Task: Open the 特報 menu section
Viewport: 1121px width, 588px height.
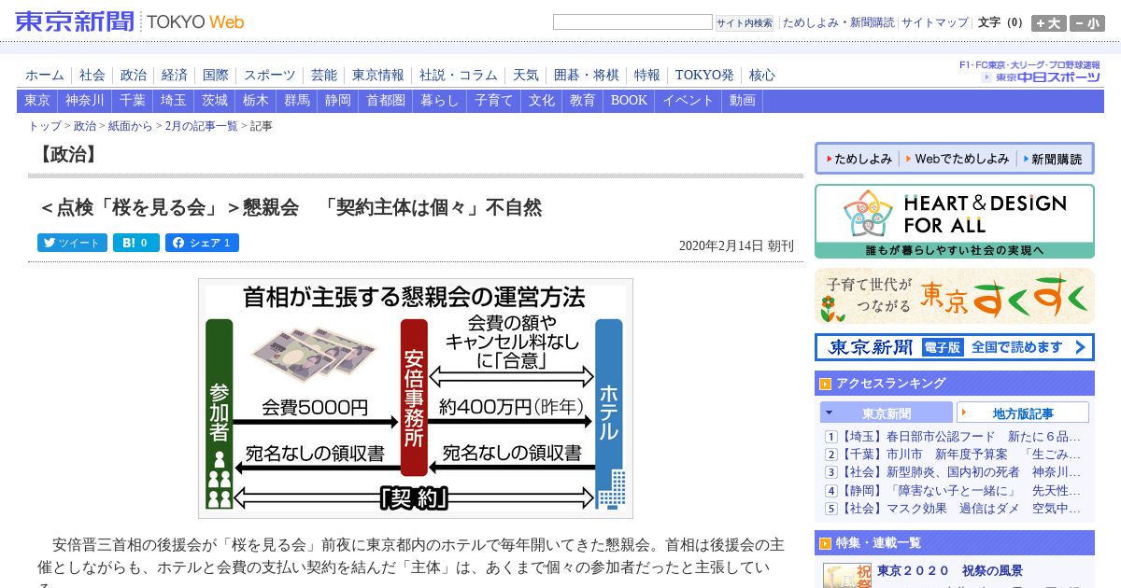Action: (647, 76)
